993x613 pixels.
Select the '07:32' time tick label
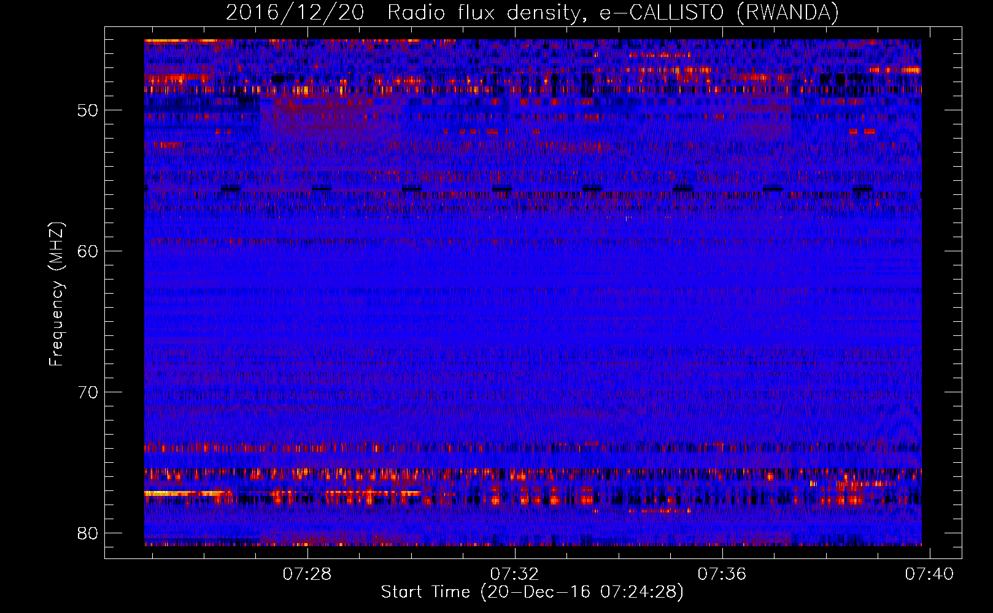[x=514, y=574]
